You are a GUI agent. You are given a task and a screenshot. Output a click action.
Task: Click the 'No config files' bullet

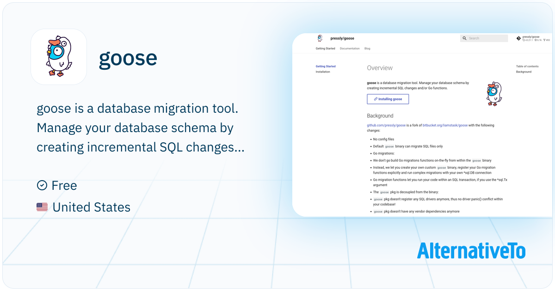383,139
